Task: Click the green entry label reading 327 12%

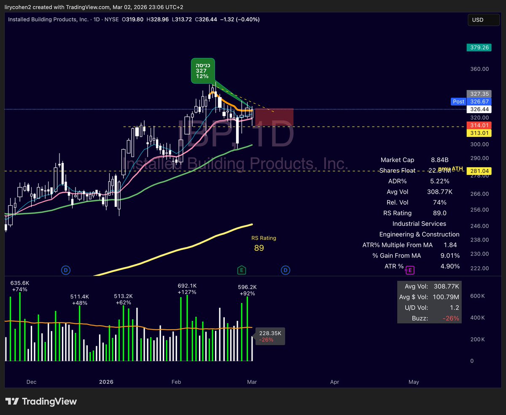Action: point(202,71)
